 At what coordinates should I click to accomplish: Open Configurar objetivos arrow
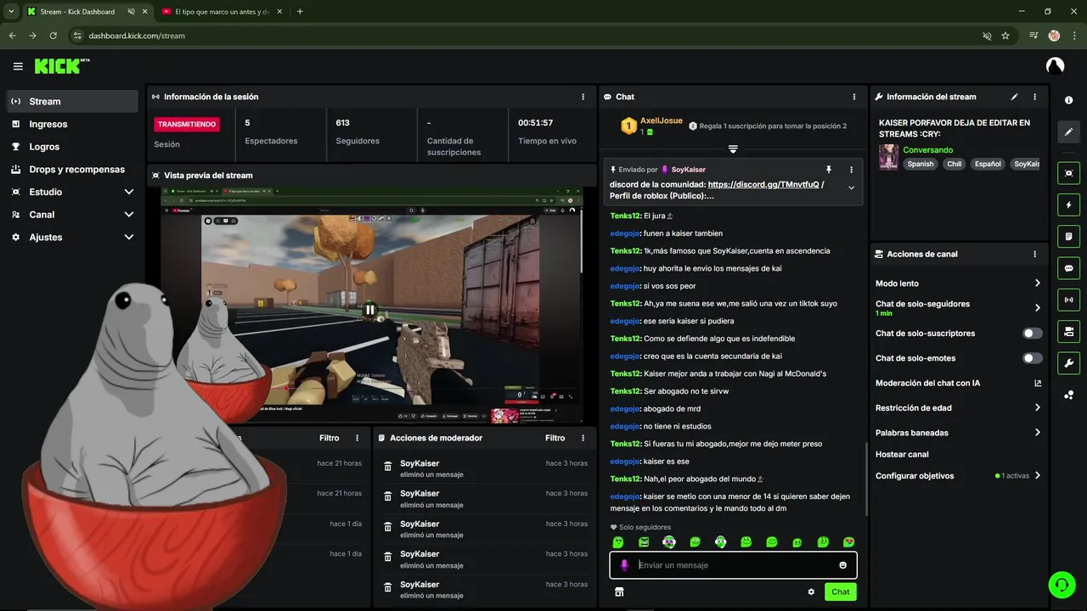tap(1037, 476)
